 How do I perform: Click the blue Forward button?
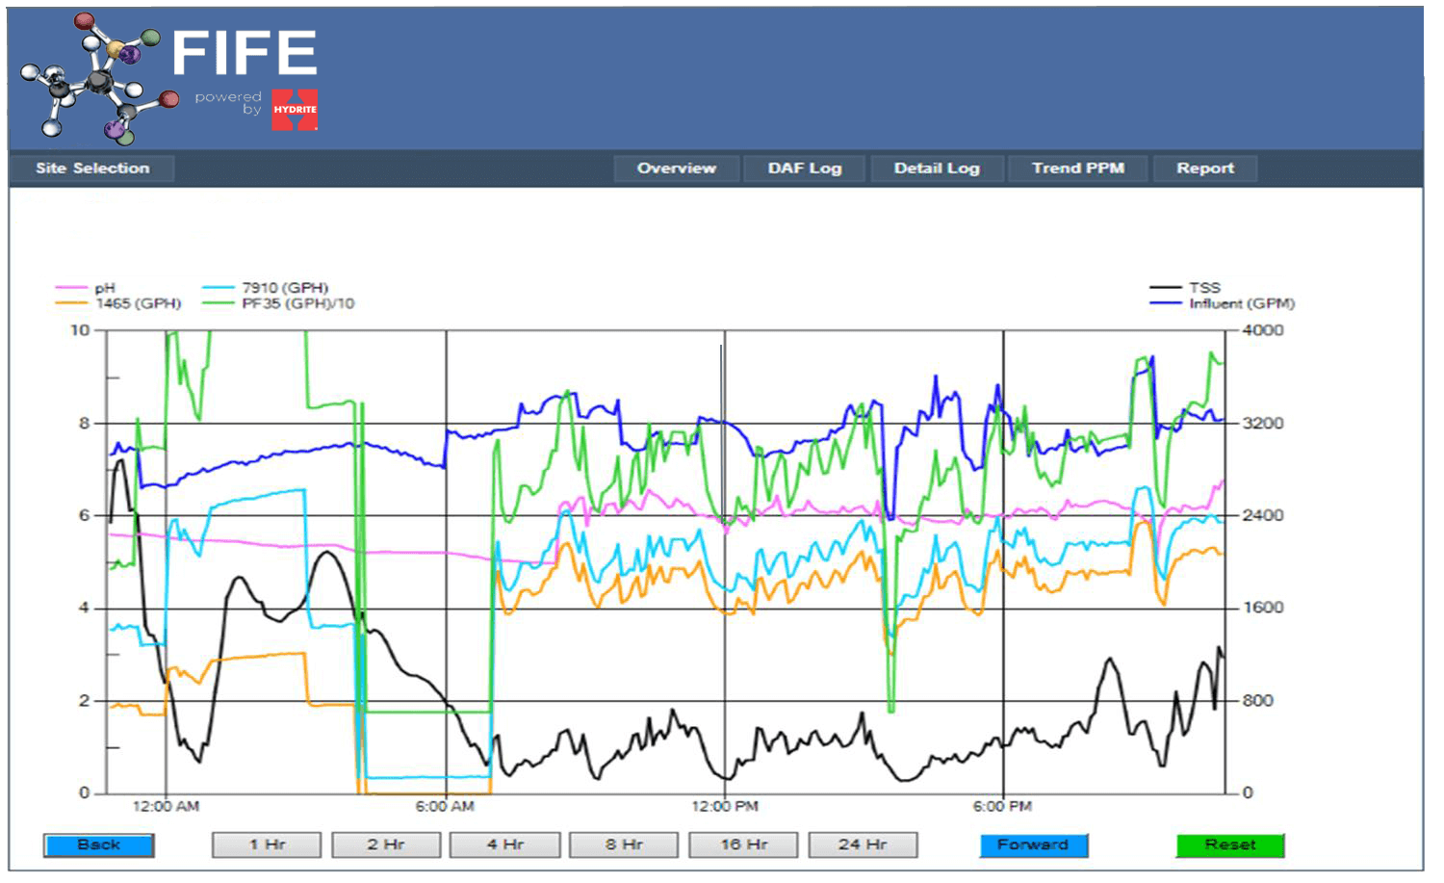click(x=1034, y=845)
